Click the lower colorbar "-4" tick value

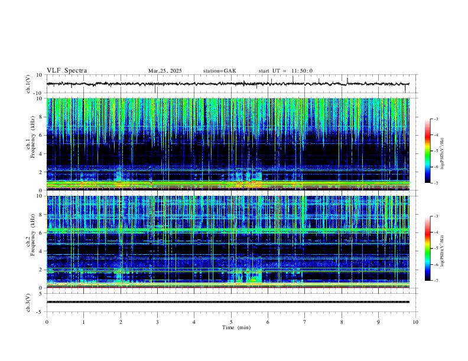tap(436, 232)
